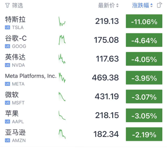Click the US market badge beside TSLA
Viewport: 167px width, 148px height.
[7, 27]
